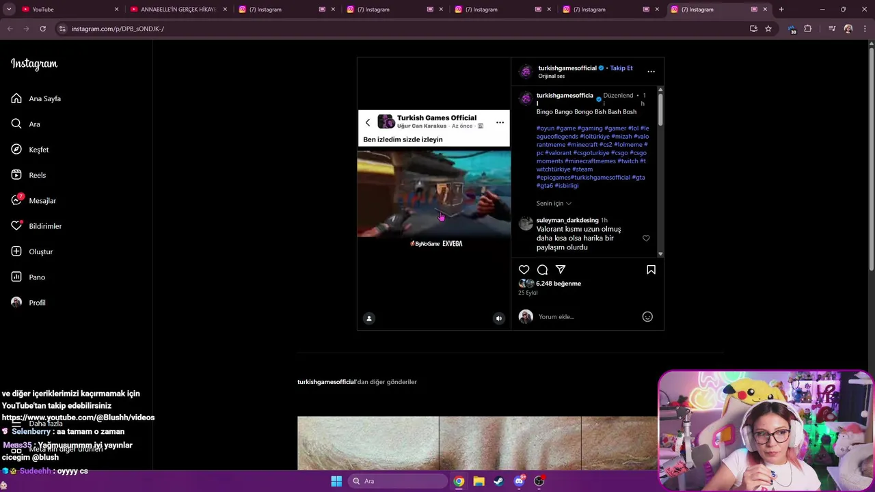Open the Windows Start menu
This screenshot has height=492, width=875.
(x=336, y=481)
